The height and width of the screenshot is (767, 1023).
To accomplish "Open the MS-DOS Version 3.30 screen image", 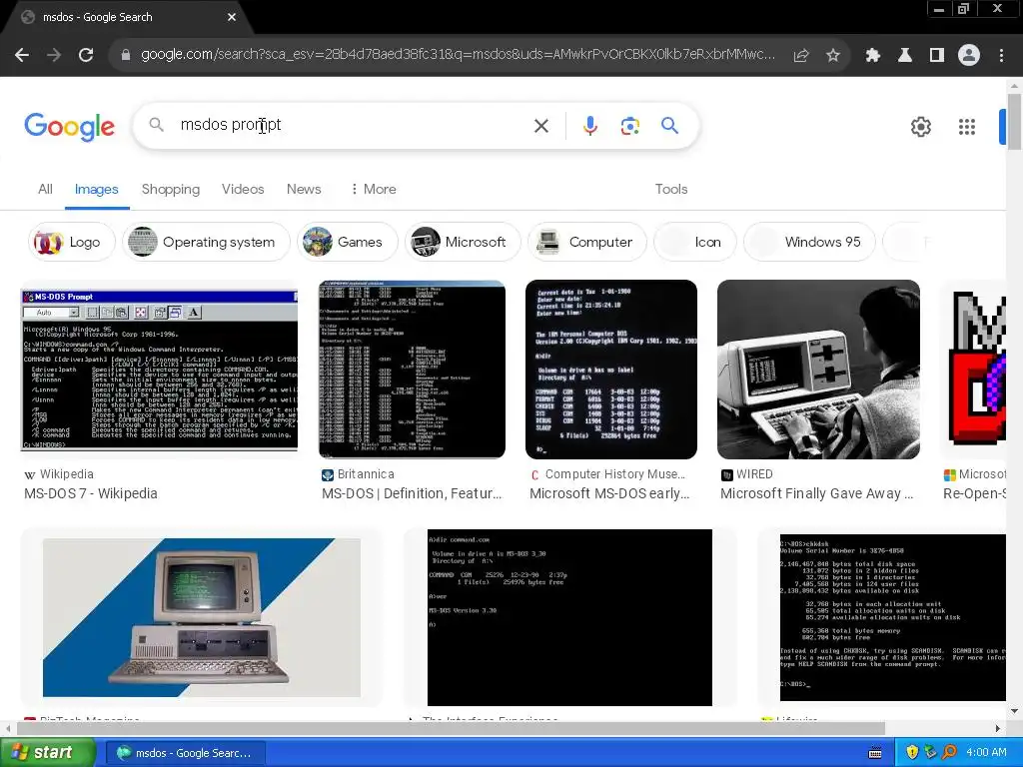I will click(569, 617).
